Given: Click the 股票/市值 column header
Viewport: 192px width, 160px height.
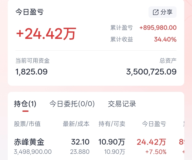Looking at the screenshot, I should point(27,124).
